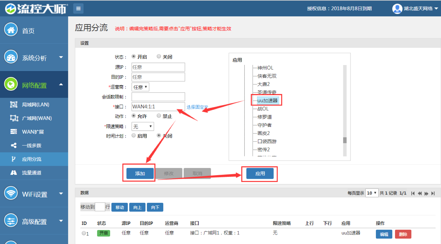Click the 流控大师 logo
Screen dimensions: 441x244
click(36, 9)
